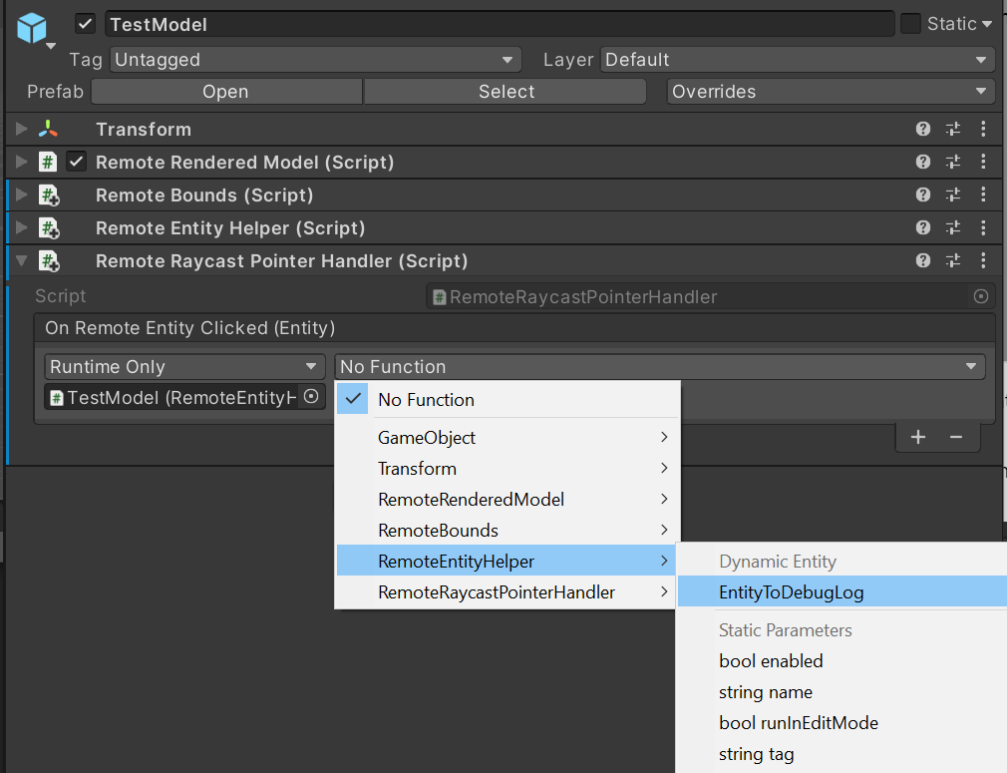Open the Remote Raycast Pointer Handler three-dot menu

[x=983, y=260]
